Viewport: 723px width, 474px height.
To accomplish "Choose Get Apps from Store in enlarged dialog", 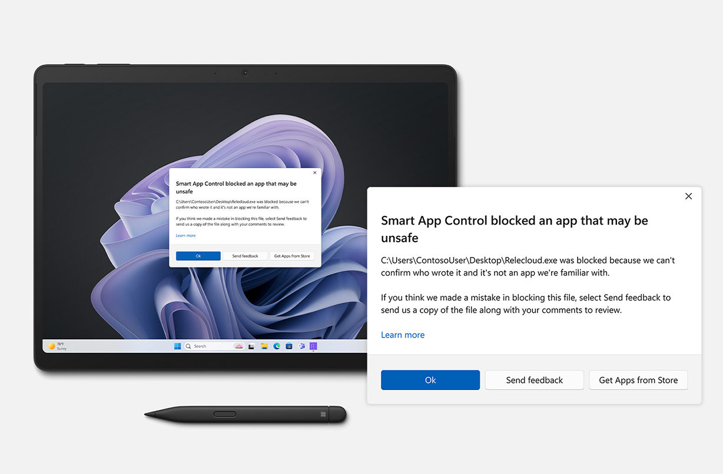I will [x=638, y=380].
